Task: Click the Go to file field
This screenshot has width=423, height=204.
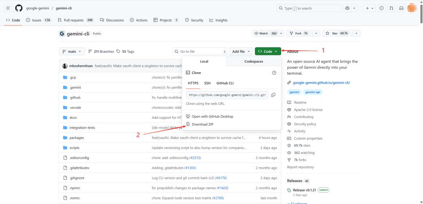Action: (x=200, y=52)
